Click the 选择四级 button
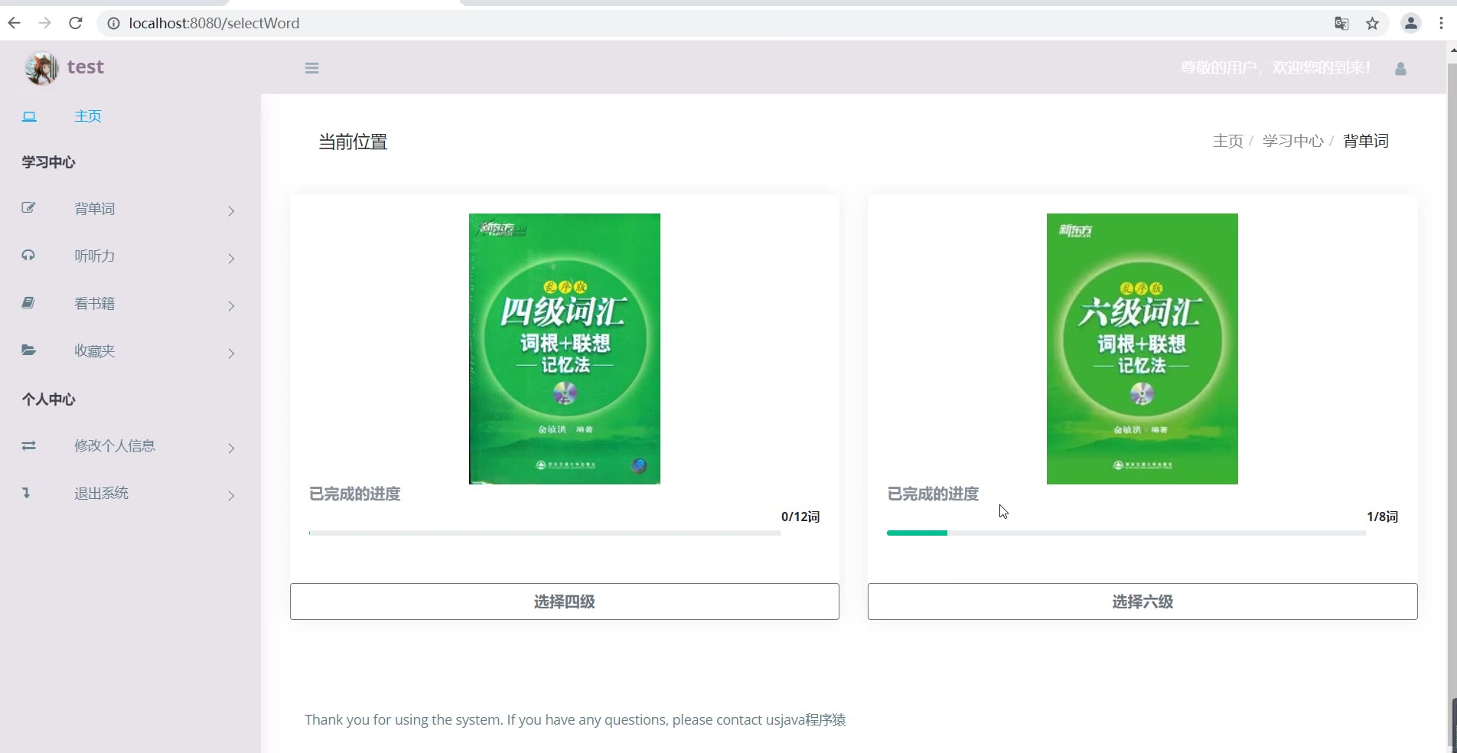This screenshot has width=1457, height=753. click(565, 601)
